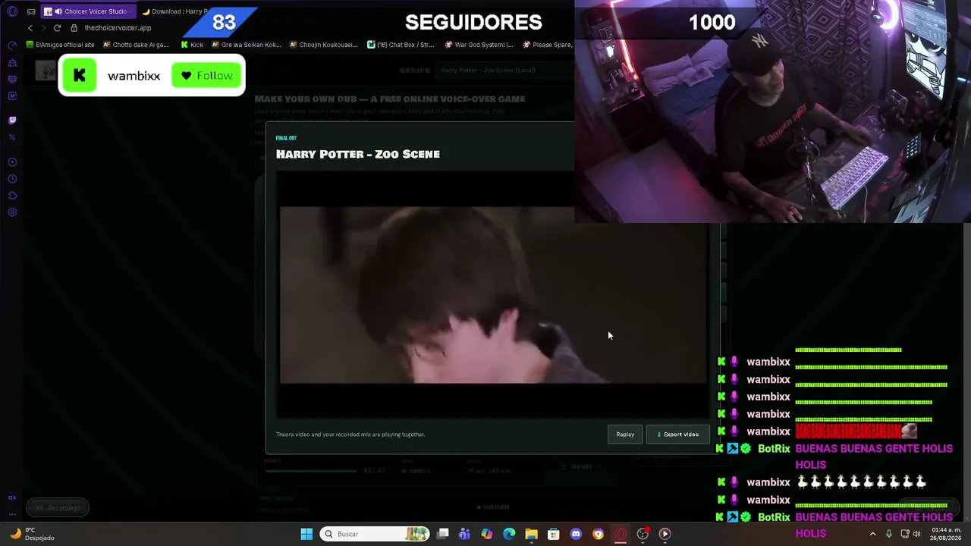Open the weather widget on the taskbar
This screenshot has width=971, height=546.
30,534
